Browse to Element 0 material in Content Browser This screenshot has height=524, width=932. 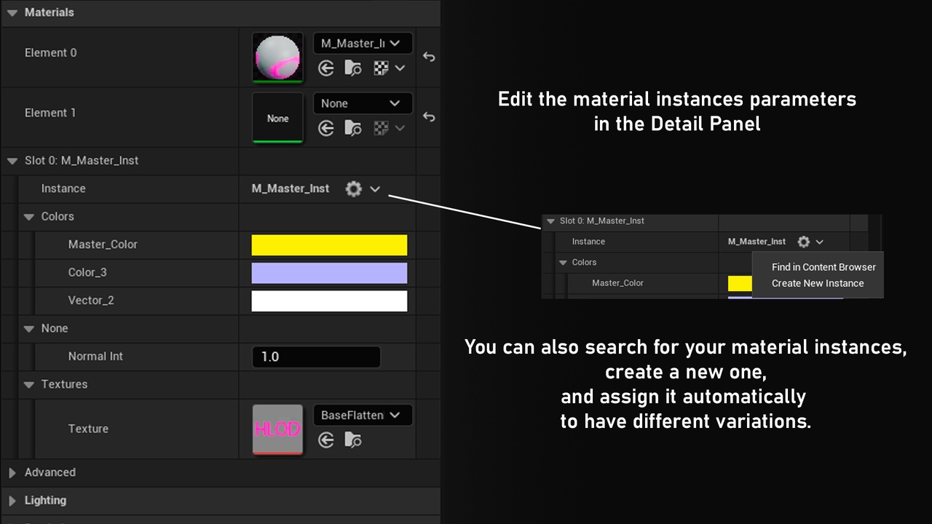(353, 68)
